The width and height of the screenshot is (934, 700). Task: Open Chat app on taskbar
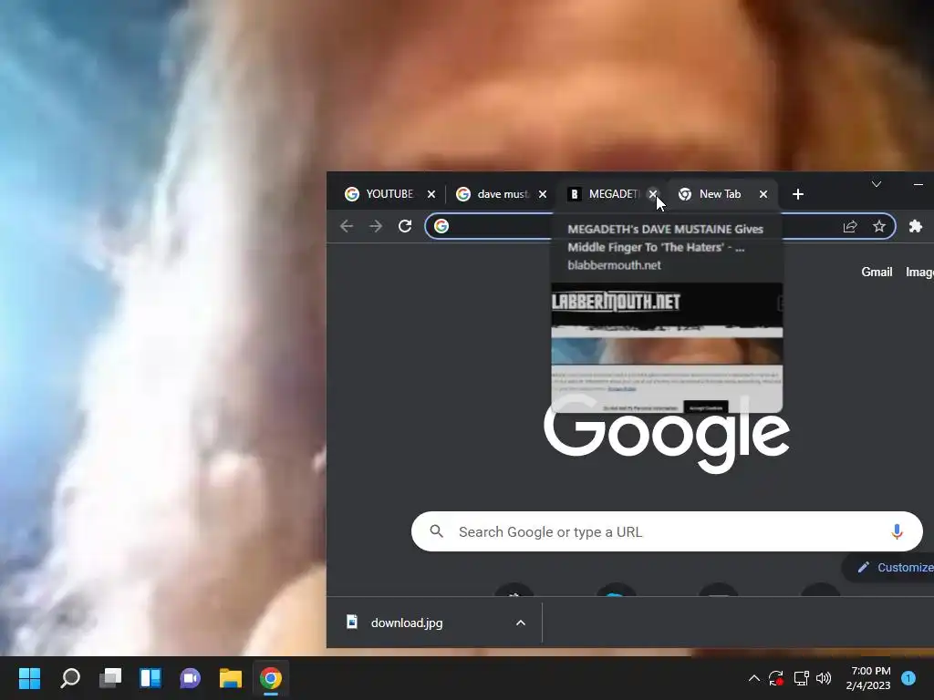pos(190,678)
